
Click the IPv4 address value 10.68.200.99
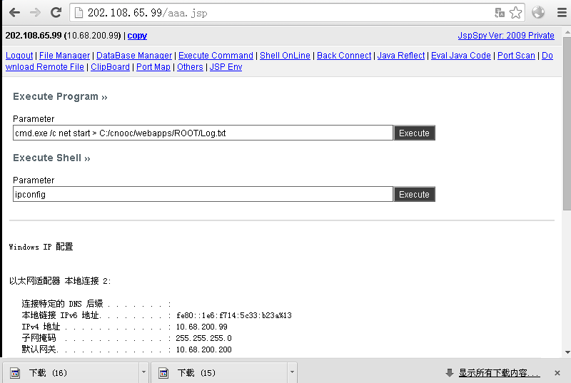202,327
